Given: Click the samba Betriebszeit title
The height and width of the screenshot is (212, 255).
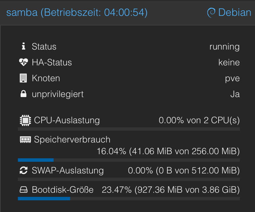Looking at the screenshot, I should pyautogui.click(x=77, y=12).
